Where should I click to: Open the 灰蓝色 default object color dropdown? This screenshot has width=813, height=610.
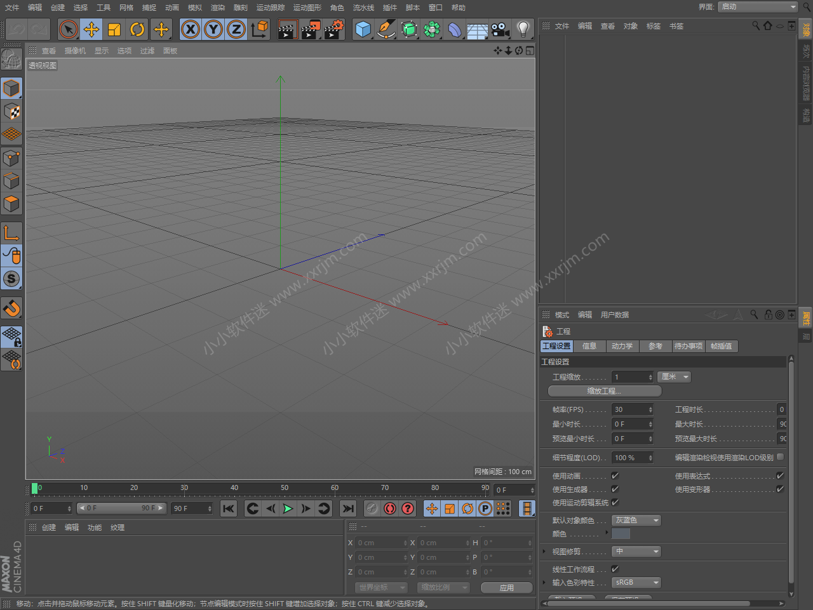(x=636, y=520)
